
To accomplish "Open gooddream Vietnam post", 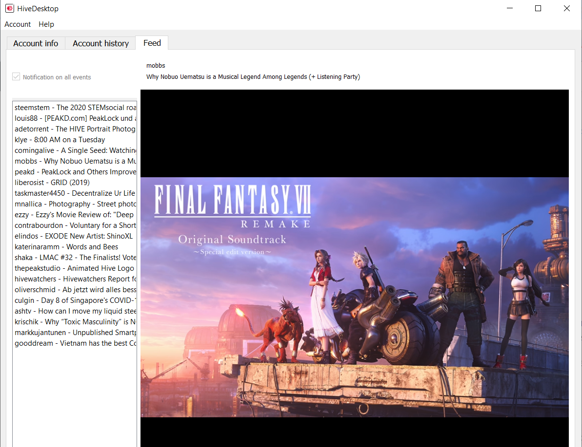I will pyautogui.click(x=75, y=343).
